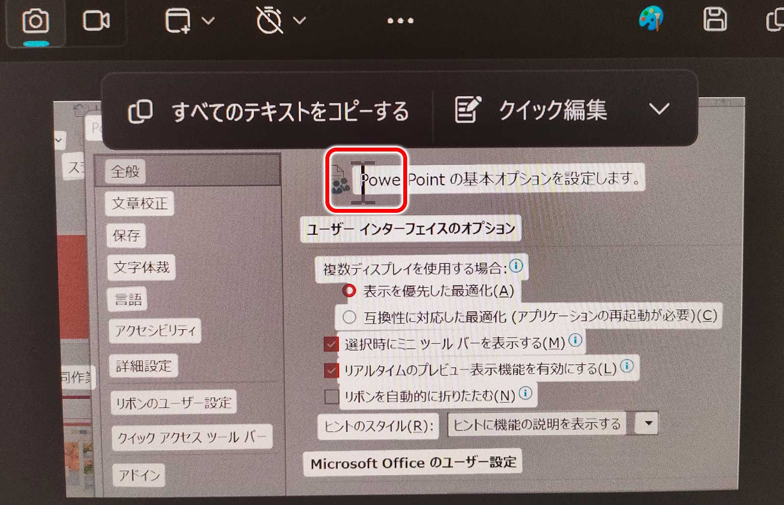Select the camera snip mode icon

35,21
